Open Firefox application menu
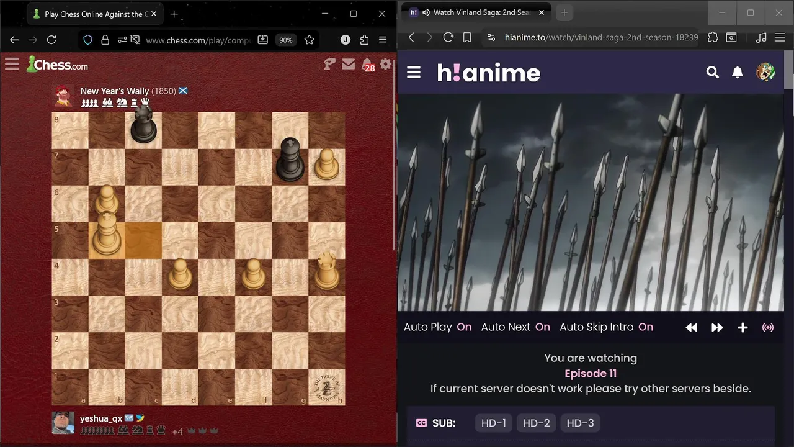Image resolution: width=794 pixels, height=447 pixels. 383,40
